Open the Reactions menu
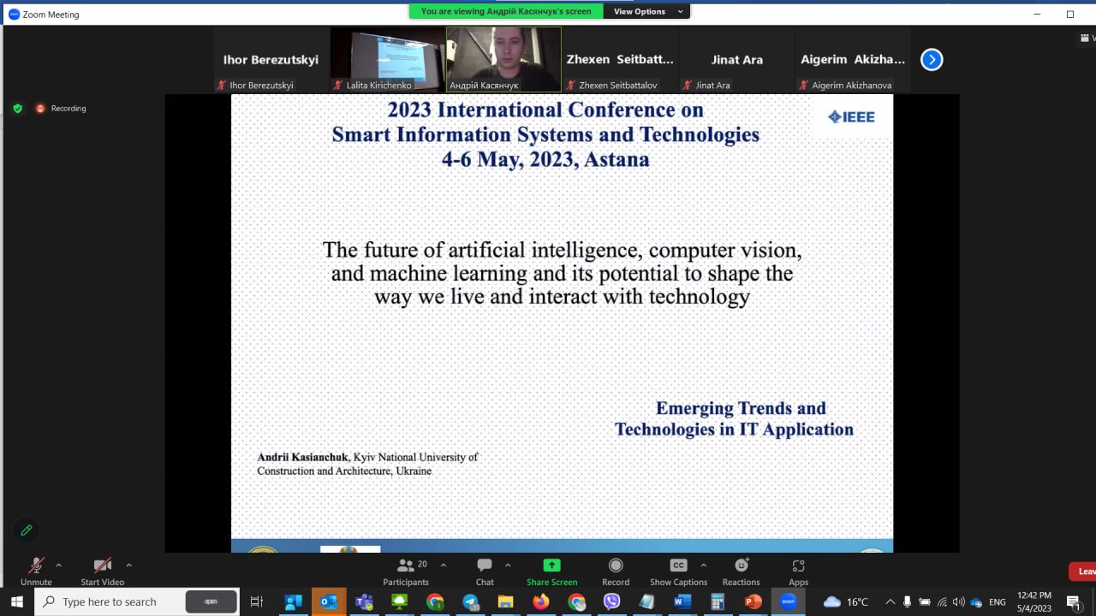This screenshot has height=616, width=1096. pyautogui.click(x=741, y=571)
